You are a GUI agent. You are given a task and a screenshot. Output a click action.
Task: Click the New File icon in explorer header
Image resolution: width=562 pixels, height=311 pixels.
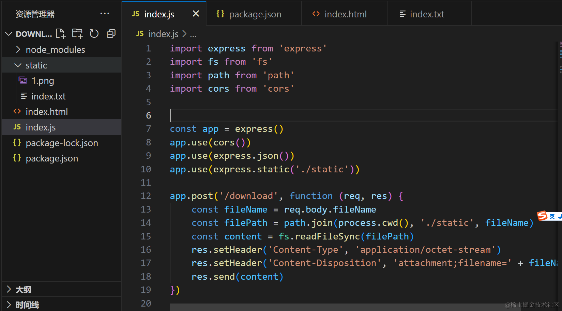[61, 34]
